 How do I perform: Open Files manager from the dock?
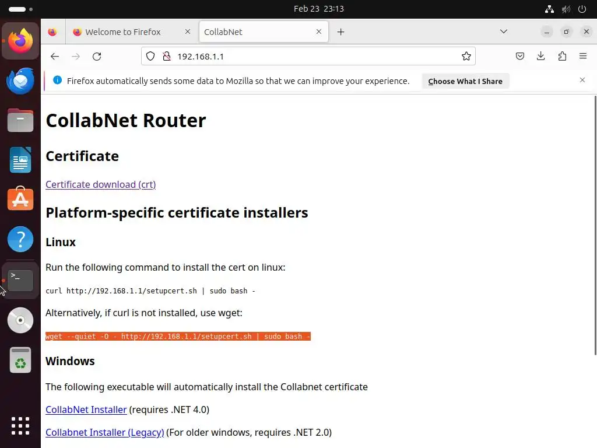click(20, 120)
